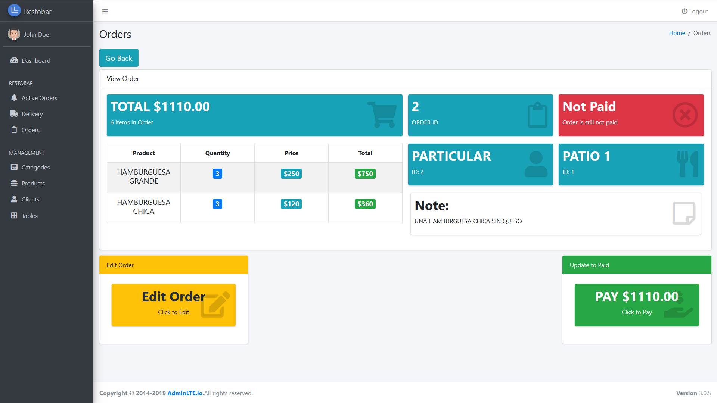The height and width of the screenshot is (403, 717).
Task: Click the Products burger icon
Action: click(x=14, y=183)
